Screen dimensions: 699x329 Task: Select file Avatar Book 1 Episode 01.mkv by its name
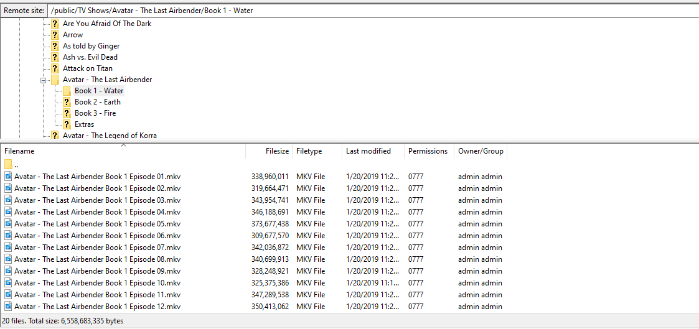97,176
